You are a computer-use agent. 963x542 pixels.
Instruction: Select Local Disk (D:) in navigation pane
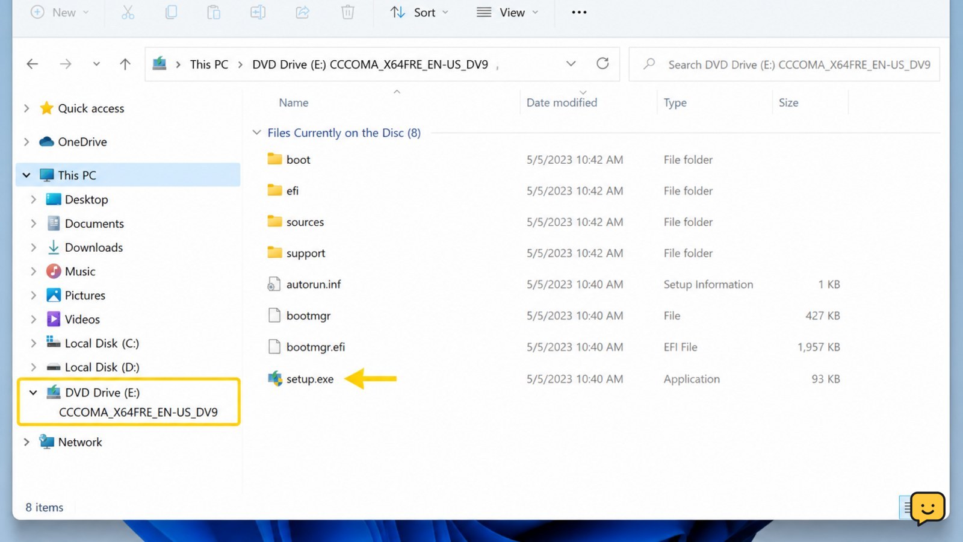tap(102, 367)
